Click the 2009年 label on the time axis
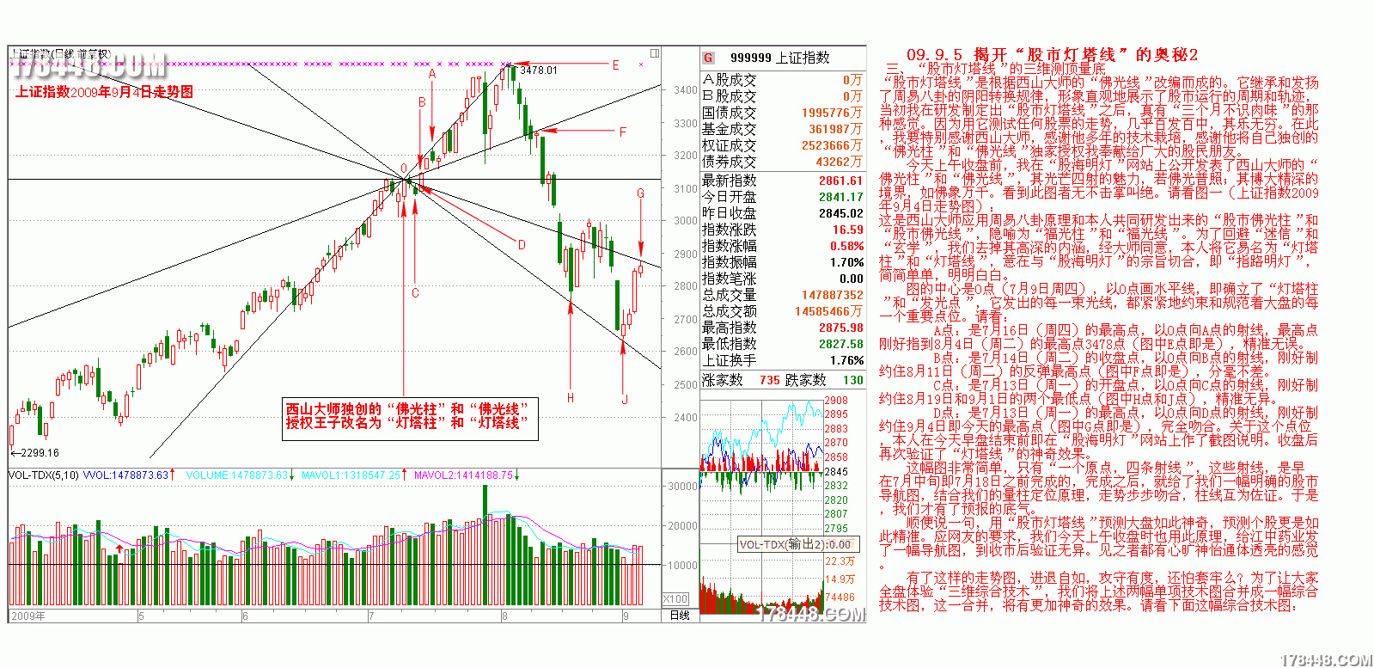1374x668 pixels. [28, 616]
